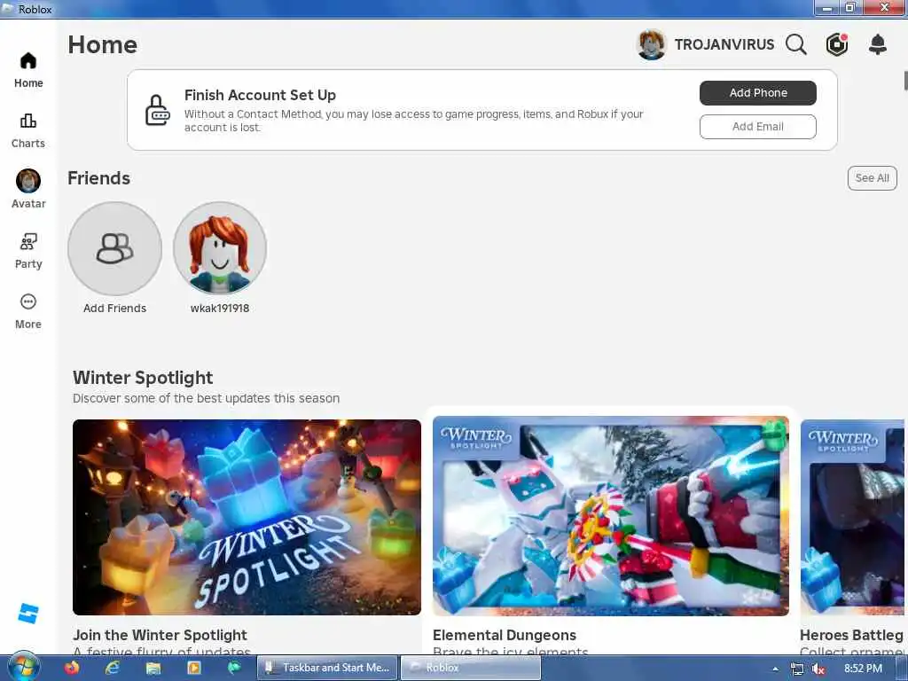Click the network icon in the system tray
The height and width of the screenshot is (681, 908).
point(797,669)
